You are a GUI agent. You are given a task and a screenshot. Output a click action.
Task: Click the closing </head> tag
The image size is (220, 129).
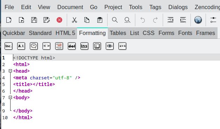click(23, 91)
